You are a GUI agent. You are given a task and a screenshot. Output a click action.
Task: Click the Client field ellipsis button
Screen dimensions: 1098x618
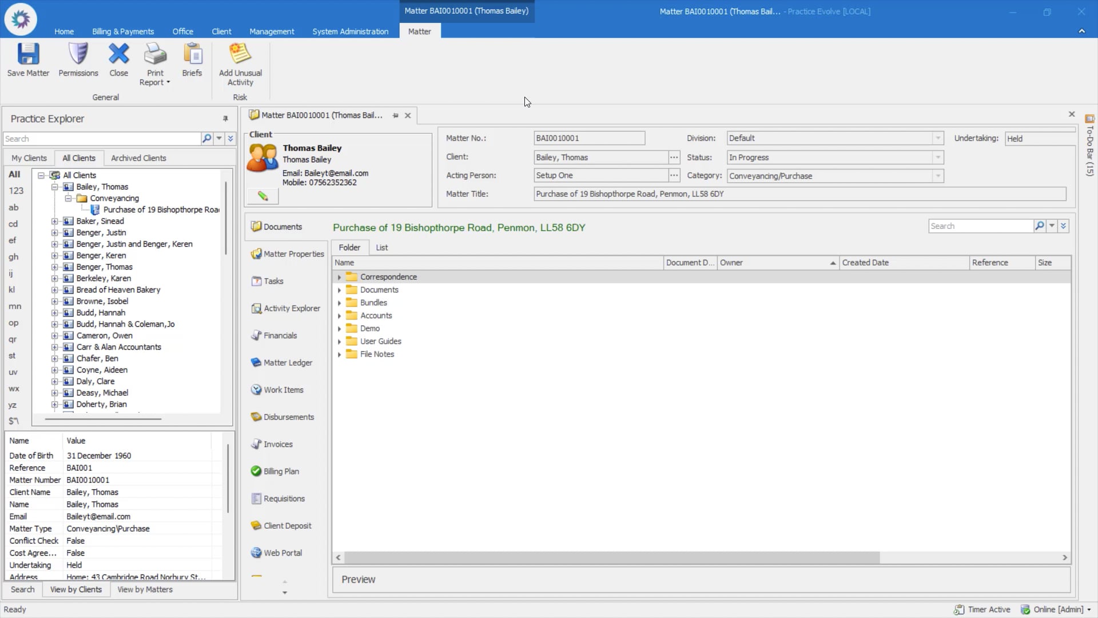tap(674, 157)
